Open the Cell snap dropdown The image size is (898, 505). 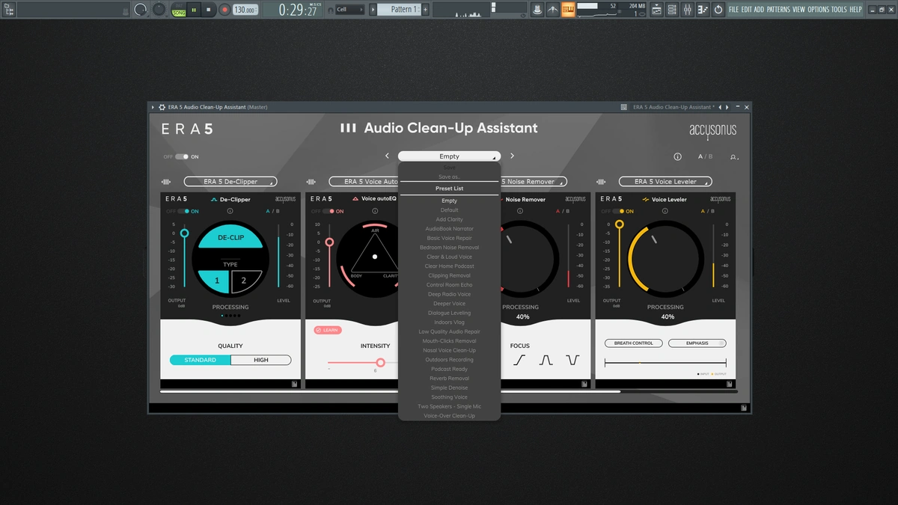click(349, 10)
